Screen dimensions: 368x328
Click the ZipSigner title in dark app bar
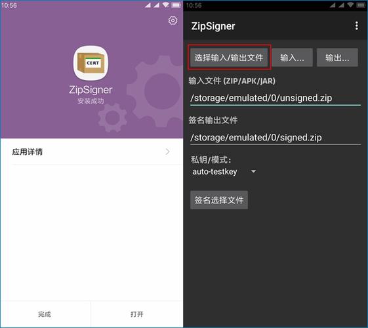(x=213, y=26)
